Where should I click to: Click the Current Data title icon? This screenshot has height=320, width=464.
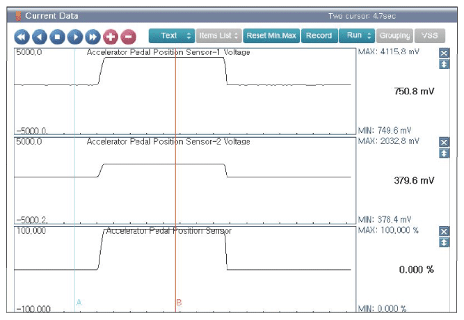18,16
